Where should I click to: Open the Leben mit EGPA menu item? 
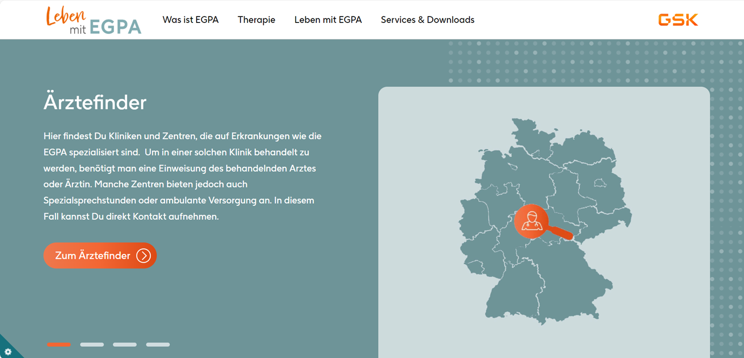(328, 20)
